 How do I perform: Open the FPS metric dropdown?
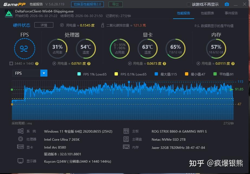30,73
